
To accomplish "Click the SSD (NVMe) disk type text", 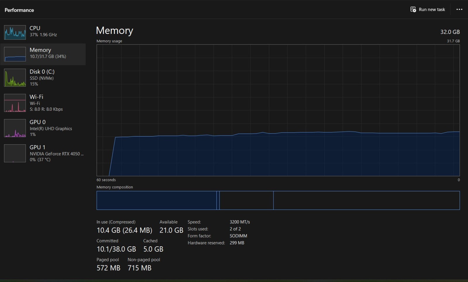I will tap(42, 78).
